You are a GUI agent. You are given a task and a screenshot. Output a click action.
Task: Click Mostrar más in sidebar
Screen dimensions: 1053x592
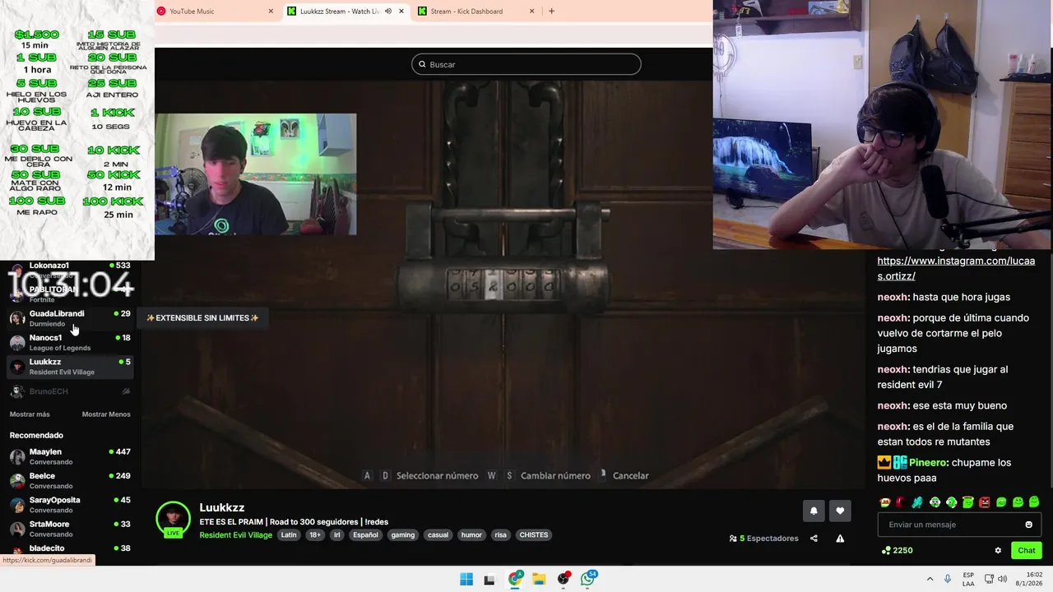(30, 414)
